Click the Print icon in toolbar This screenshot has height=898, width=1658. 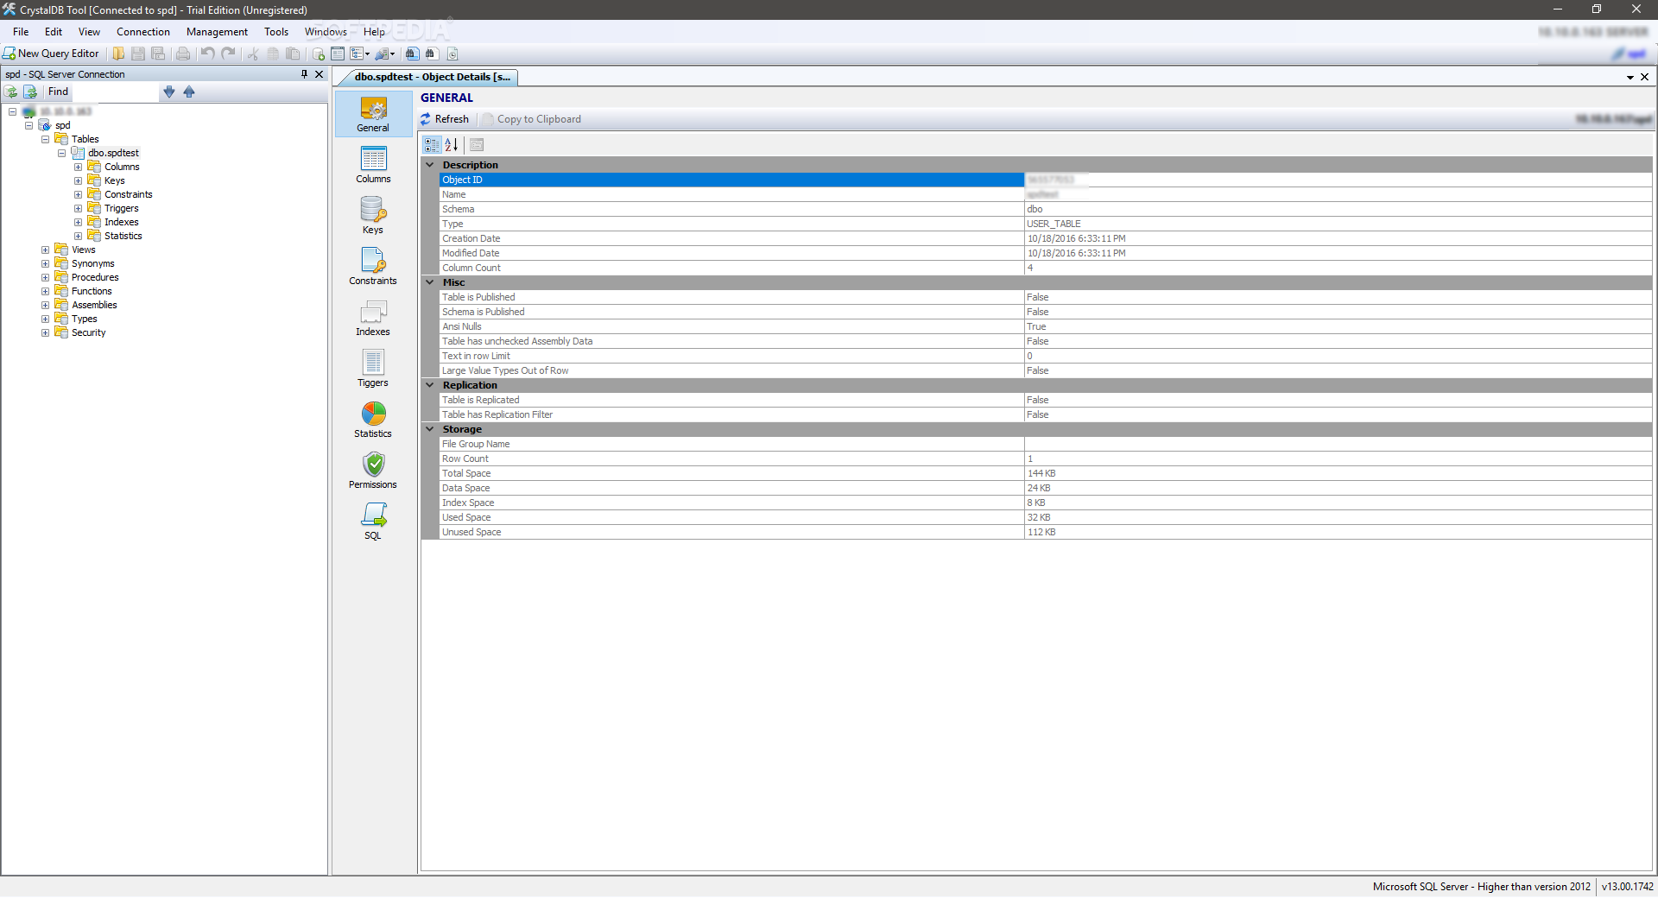183,54
